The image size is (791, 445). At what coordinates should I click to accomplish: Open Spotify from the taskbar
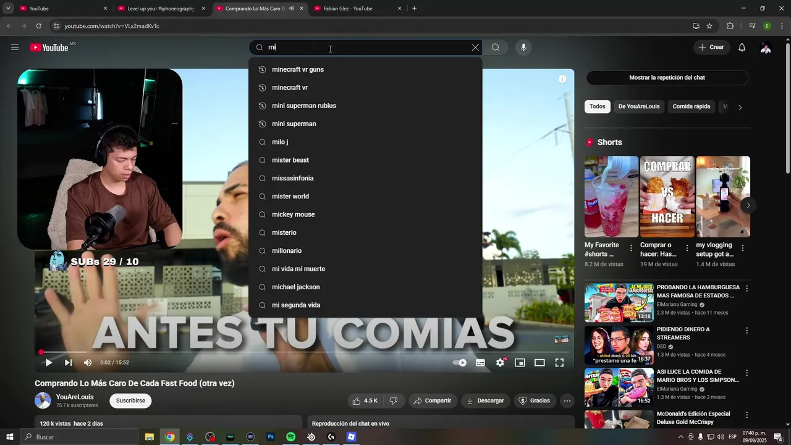point(290,437)
